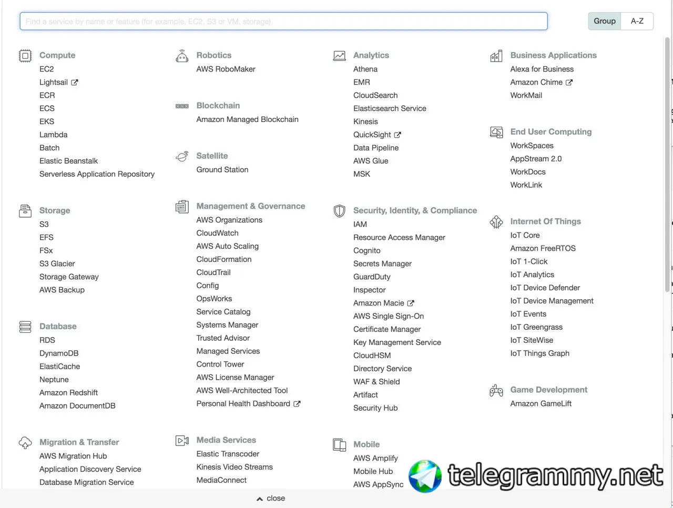Viewport: 673px width, 508px height.
Task: Open WorkMail
Action: (x=526, y=95)
